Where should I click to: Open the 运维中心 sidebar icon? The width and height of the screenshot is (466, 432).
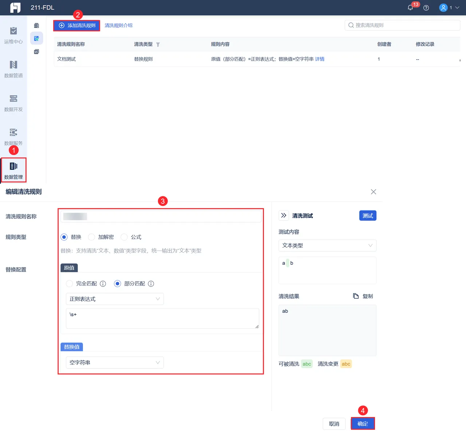[13, 35]
